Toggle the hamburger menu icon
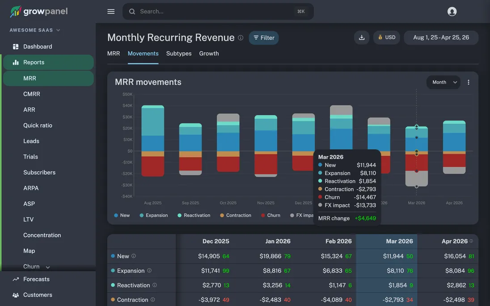Image resolution: width=490 pixels, height=306 pixels. click(x=111, y=12)
